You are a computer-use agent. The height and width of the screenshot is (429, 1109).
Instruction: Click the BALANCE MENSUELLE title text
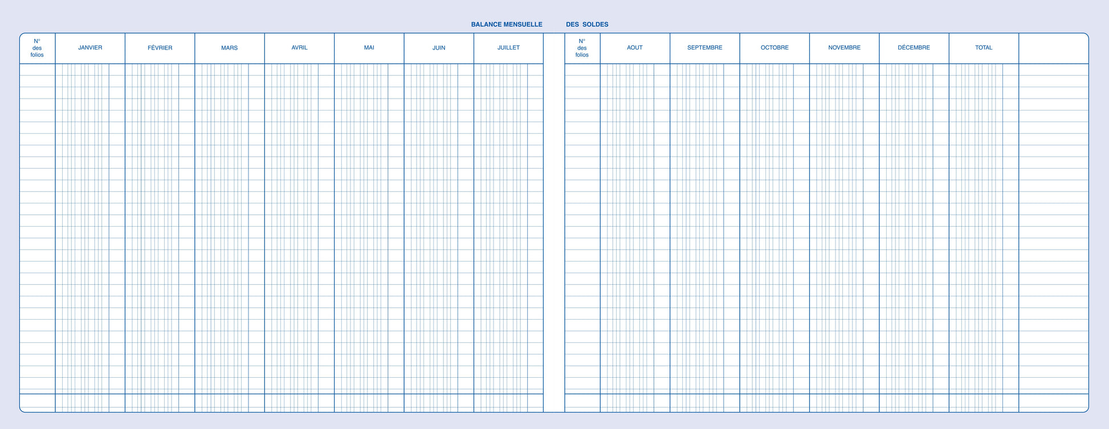pos(506,24)
